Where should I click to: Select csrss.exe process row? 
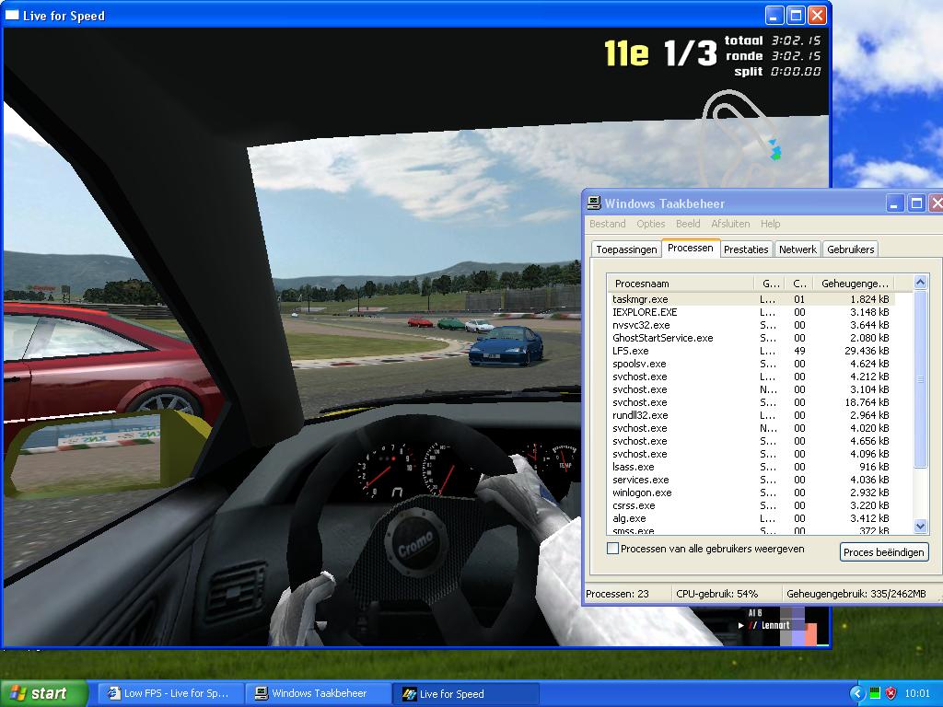[751, 505]
